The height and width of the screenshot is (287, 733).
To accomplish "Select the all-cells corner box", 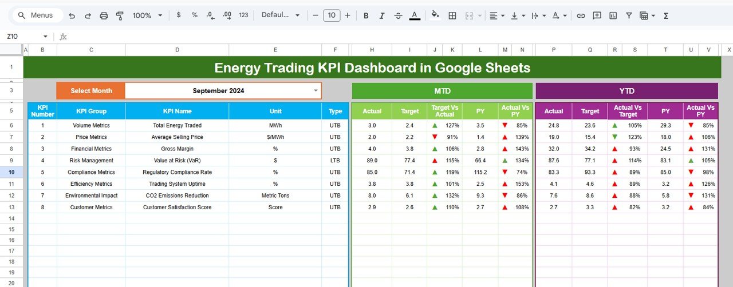I will click(x=11, y=50).
